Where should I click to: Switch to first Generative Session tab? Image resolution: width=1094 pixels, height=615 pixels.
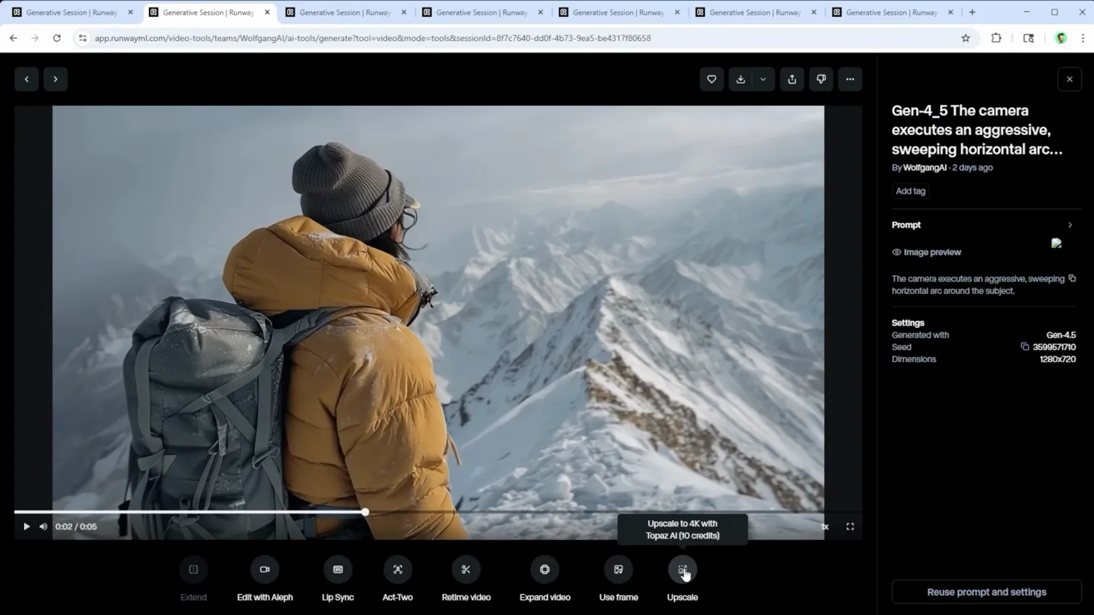(x=72, y=12)
